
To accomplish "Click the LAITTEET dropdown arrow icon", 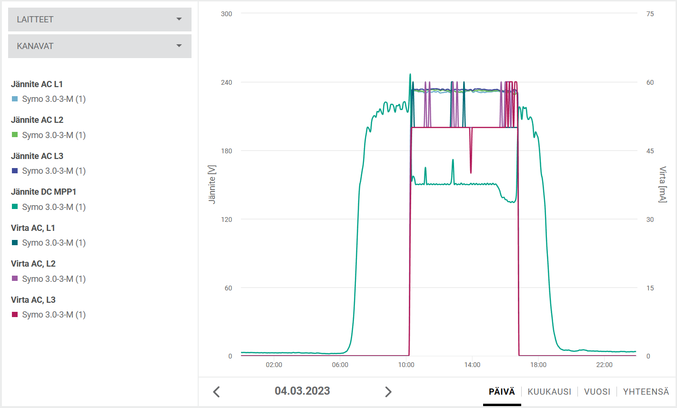I will (x=179, y=20).
